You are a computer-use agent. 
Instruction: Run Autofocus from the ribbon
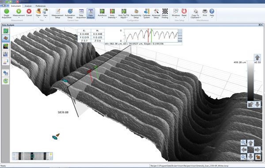click(102, 13)
